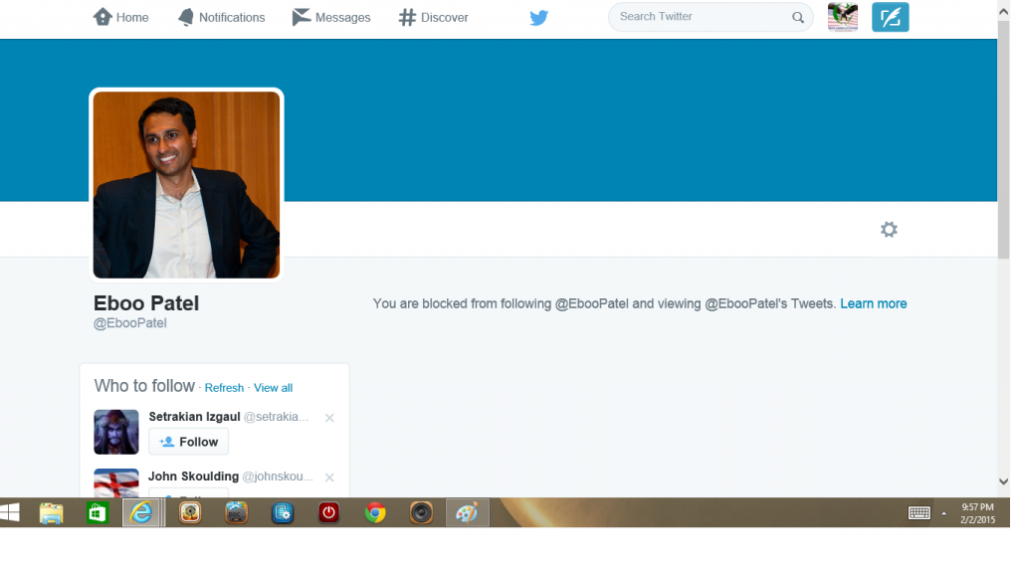Screen dimensions: 1019x573
Task: Compose a new Tweet
Action: click(x=891, y=17)
